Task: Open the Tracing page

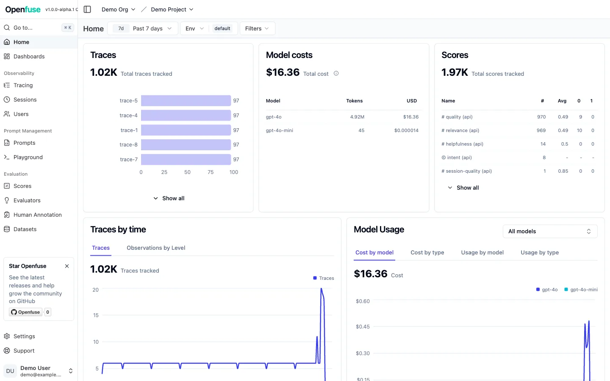Action: (x=39, y=85)
